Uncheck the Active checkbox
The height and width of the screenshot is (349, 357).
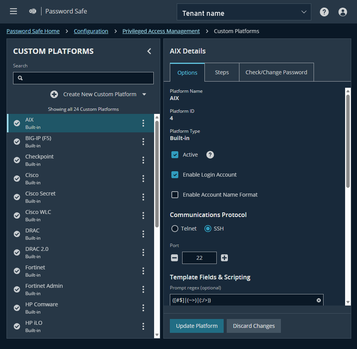pyautogui.click(x=175, y=154)
